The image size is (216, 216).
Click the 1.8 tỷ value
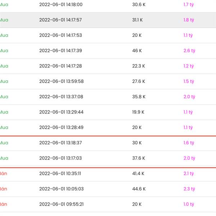pos(189,20)
